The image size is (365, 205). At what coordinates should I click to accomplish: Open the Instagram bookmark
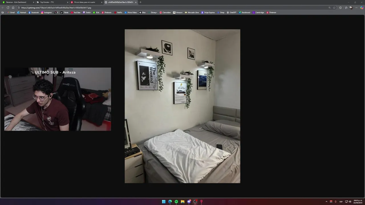click(46, 13)
